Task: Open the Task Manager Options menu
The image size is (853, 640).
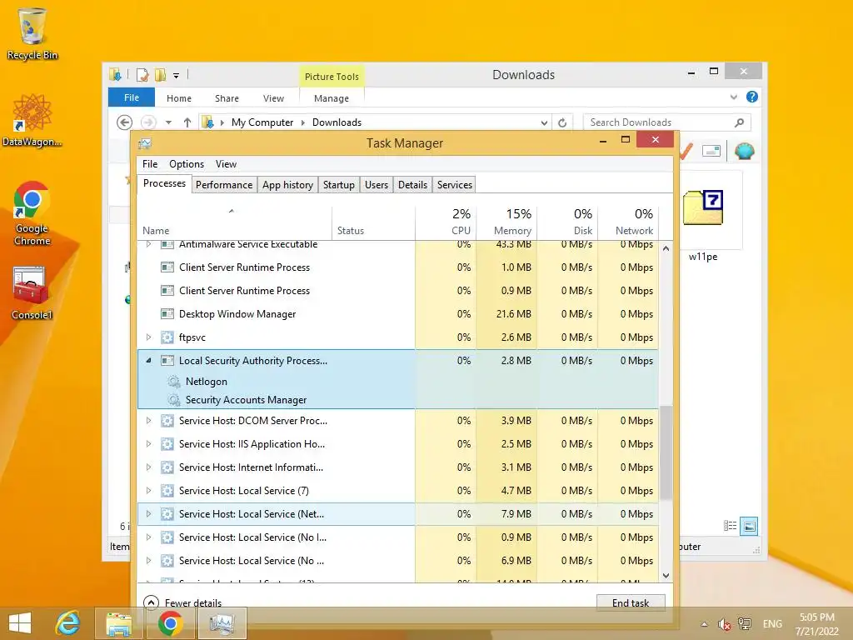Action: [x=187, y=164]
